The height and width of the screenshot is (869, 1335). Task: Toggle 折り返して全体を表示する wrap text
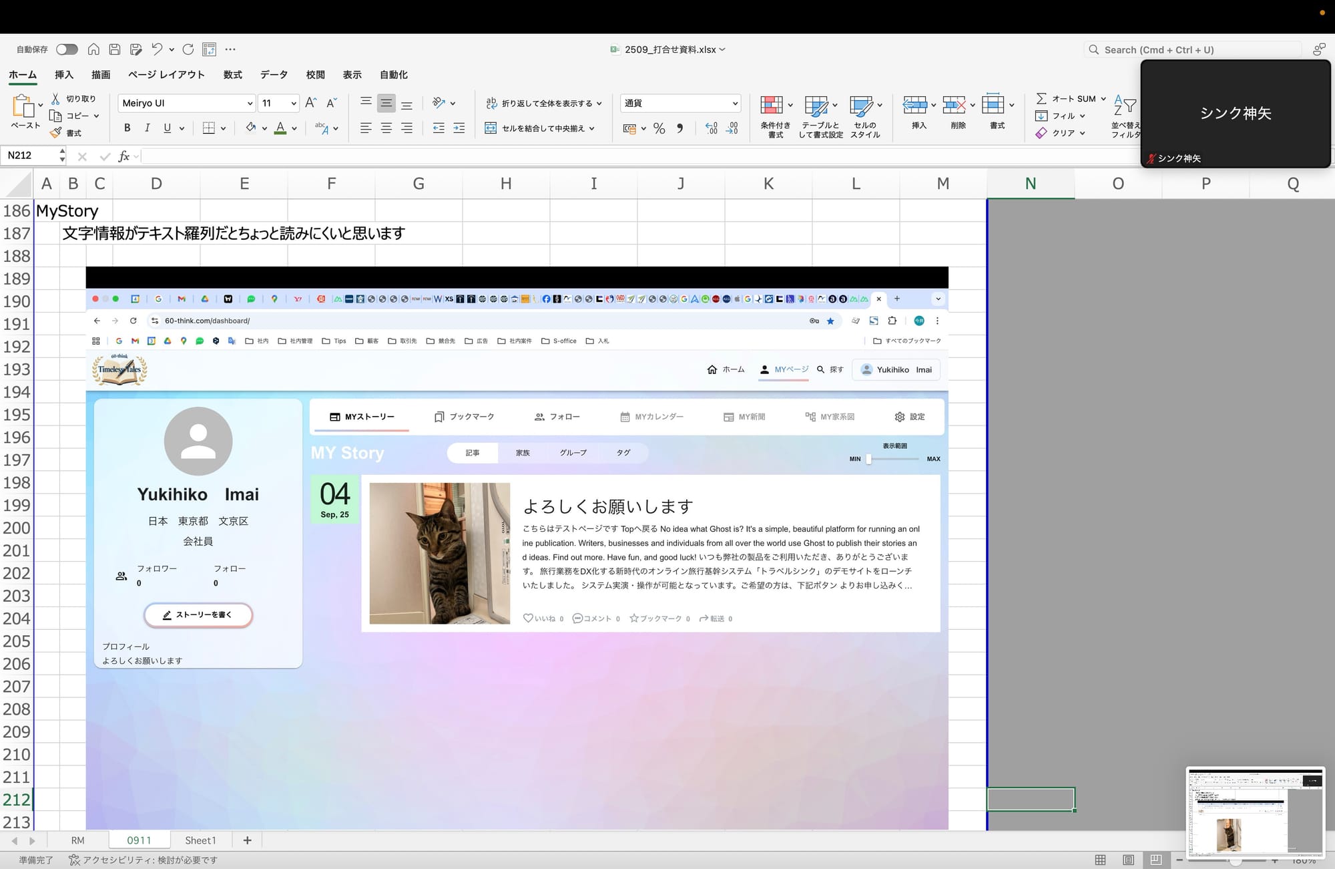(x=539, y=103)
